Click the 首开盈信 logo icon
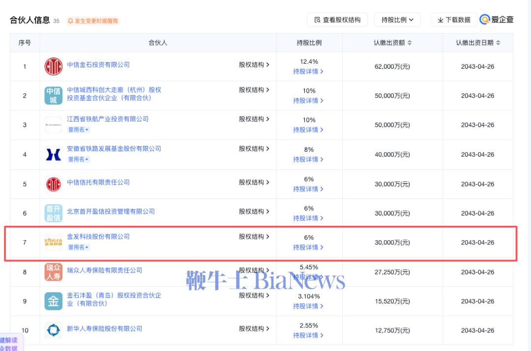531x351 pixels. (54, 213)
